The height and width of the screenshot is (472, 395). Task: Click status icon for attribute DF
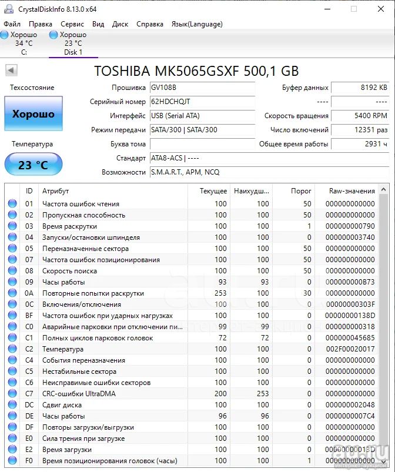(12, 427)
